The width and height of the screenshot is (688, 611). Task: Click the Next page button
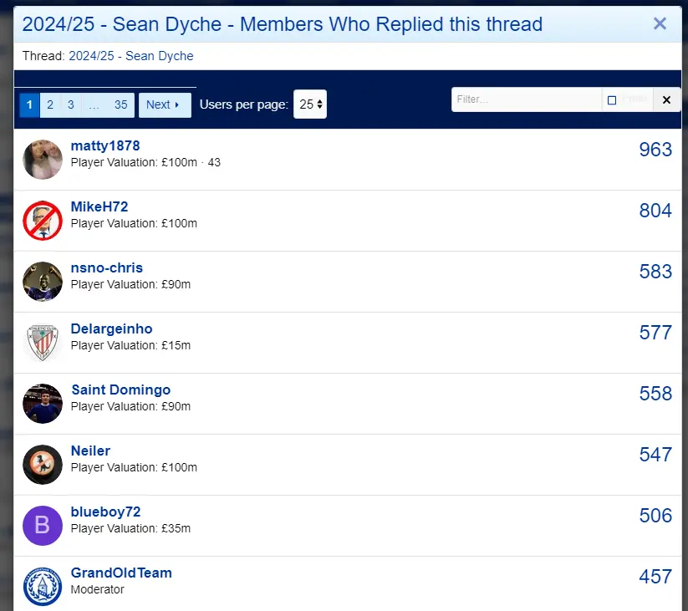point(164,104)
